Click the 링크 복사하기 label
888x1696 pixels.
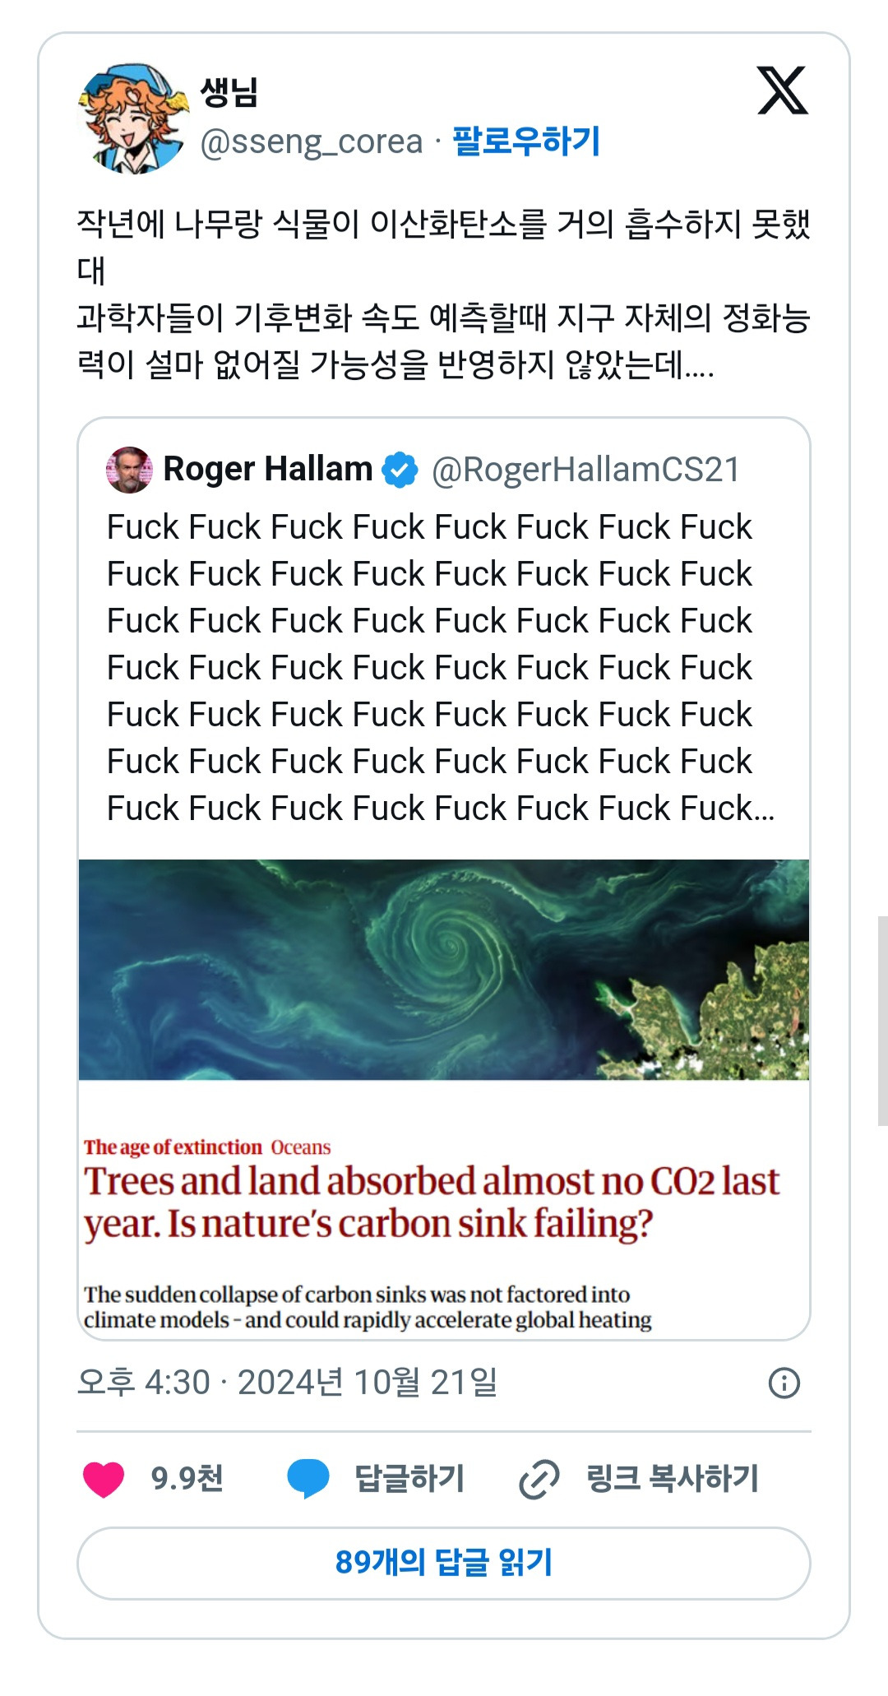pos(672,1478)
